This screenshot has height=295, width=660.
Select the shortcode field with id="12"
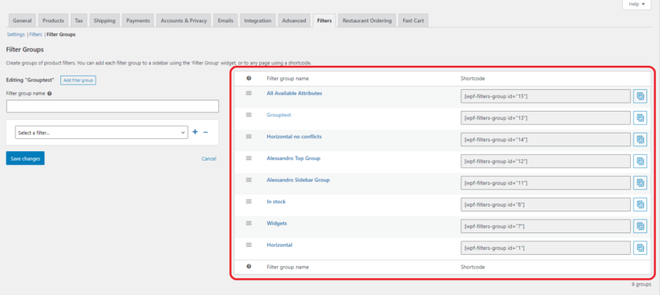pos(546,161)
